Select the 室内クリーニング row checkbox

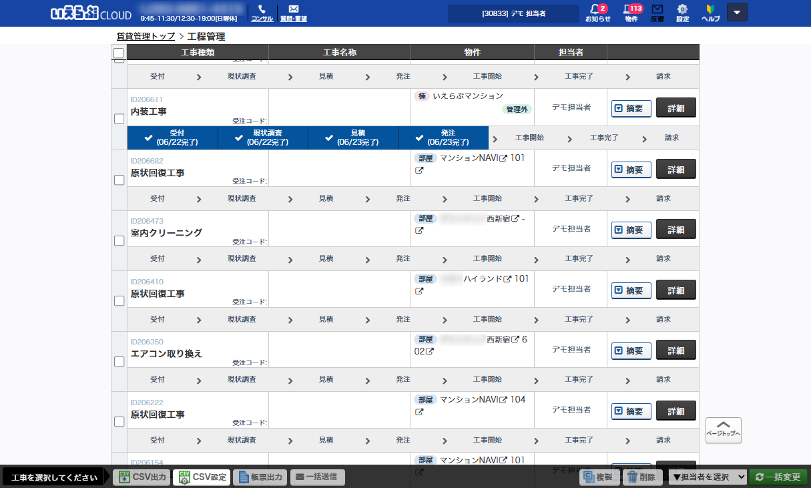(119, 240)
